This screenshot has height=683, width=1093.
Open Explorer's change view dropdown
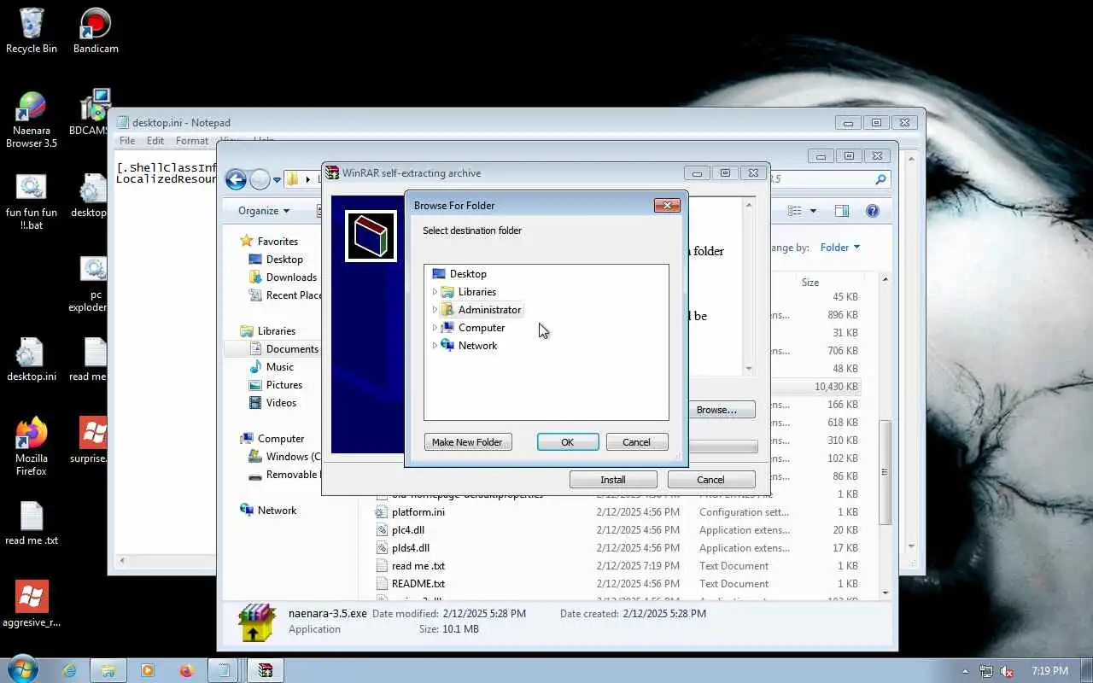(813, 211)
